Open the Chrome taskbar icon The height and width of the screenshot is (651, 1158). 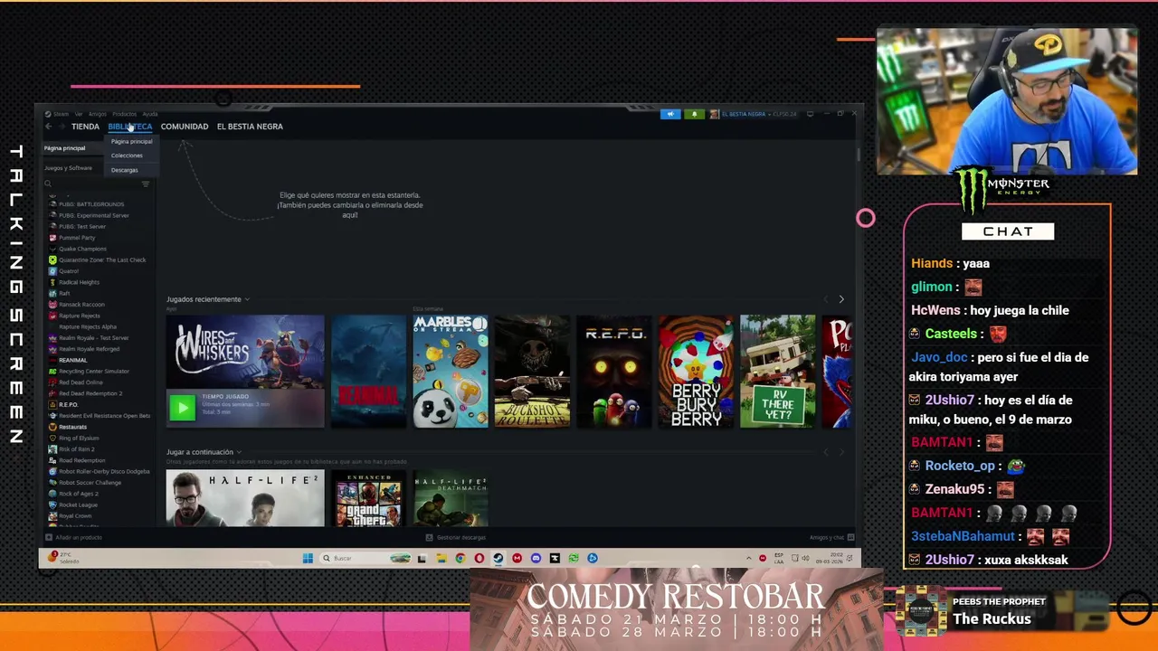(x=460, y=558)
